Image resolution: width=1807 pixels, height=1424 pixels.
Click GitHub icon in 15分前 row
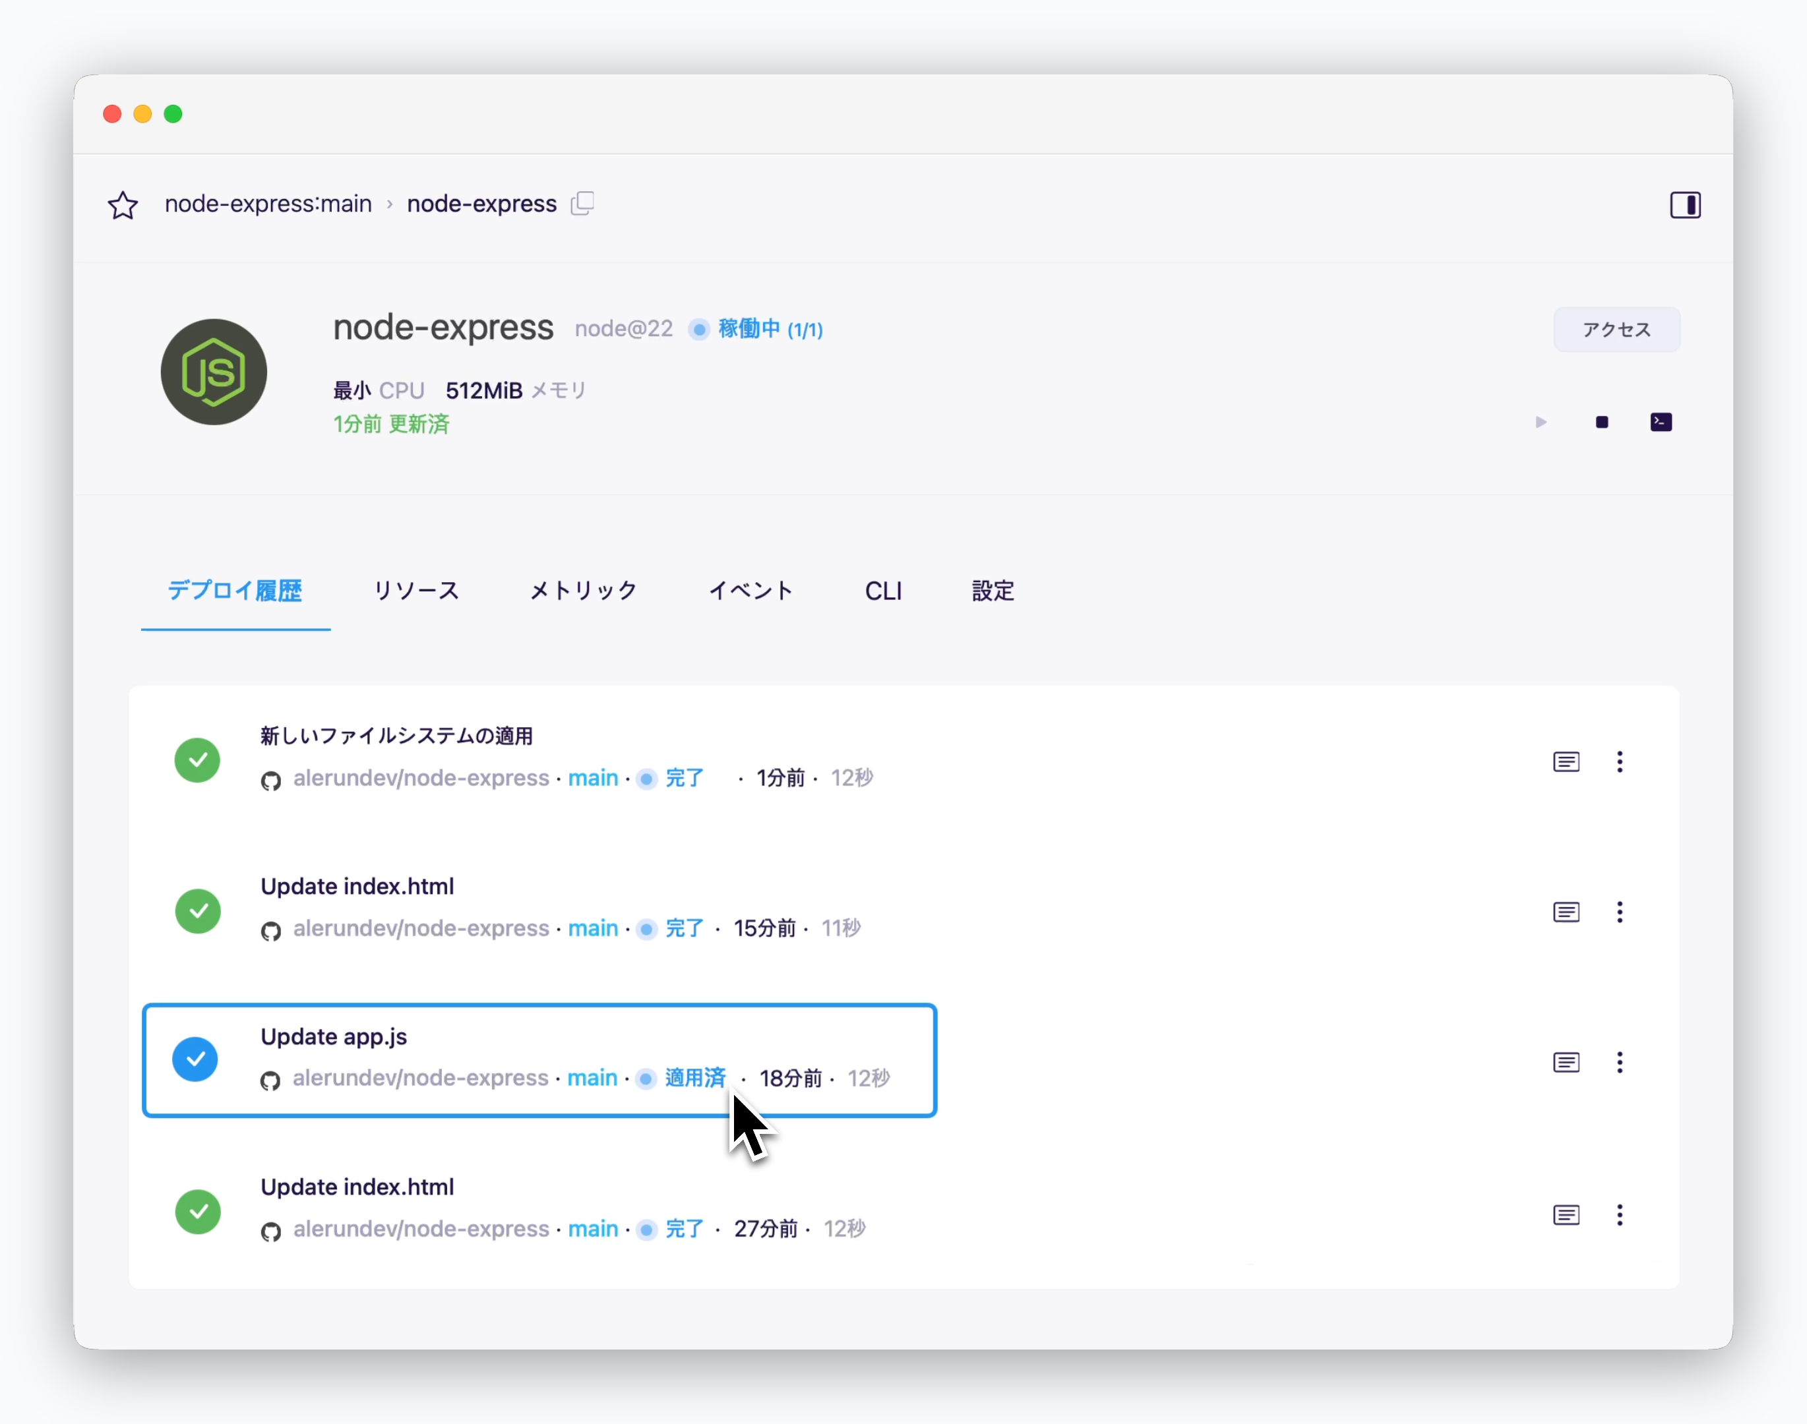click(x=270, y=932)
